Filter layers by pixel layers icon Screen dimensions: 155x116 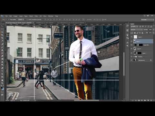[x=140, y=26]
